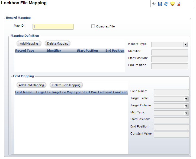Click the Field Name grid column header
The width and height of the screenshot is (196, 159).
coord(24,92)
